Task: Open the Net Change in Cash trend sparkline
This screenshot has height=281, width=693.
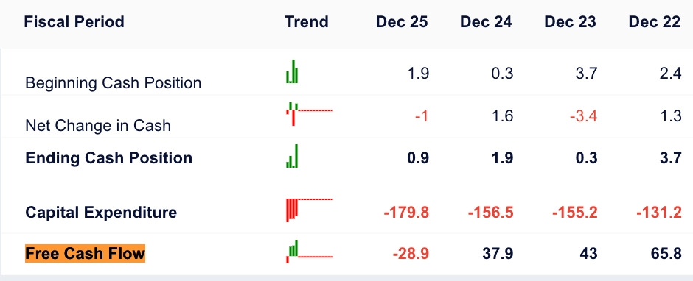Action: tap(310, 114)
